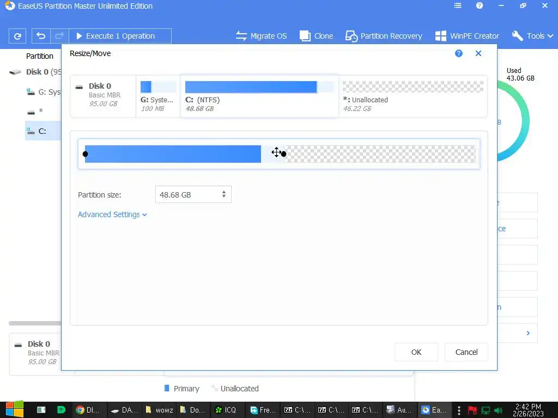
Task: Open the ICQ taskbar item
Action: click(x=226, y=410)
